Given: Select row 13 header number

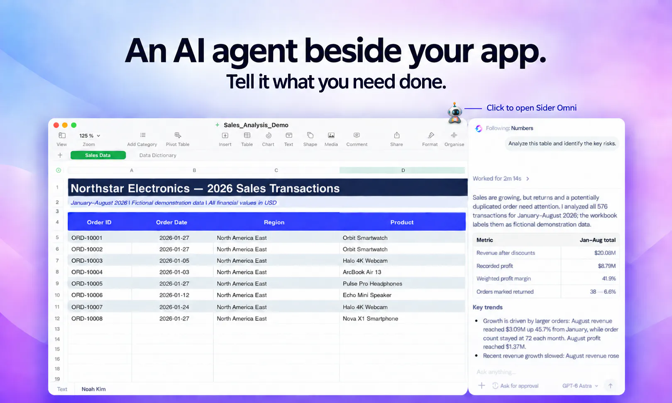Looking at the screenshot, I should pyautogui.click(x=57, y=329).
